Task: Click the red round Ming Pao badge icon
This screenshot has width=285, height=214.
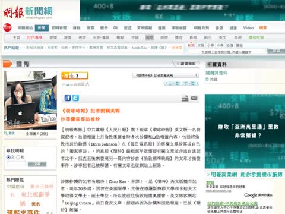Action: click(7, 27)
